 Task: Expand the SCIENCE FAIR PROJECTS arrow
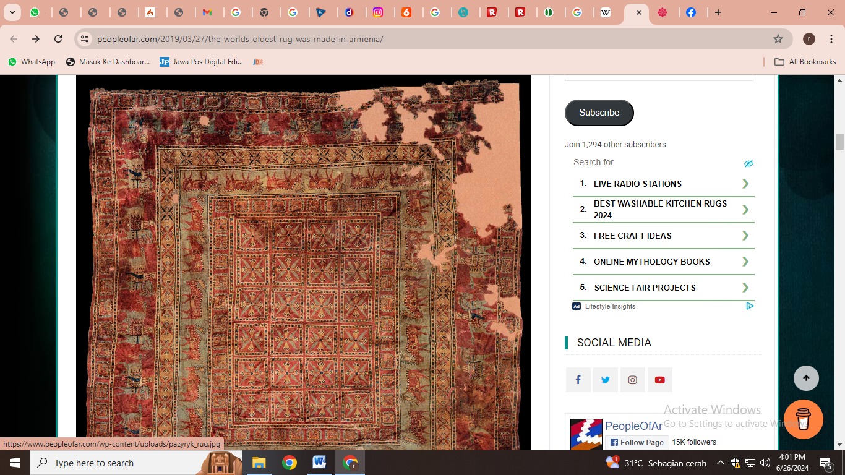745,288
